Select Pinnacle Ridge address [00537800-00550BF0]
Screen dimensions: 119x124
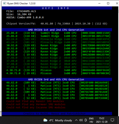[96, 42]
